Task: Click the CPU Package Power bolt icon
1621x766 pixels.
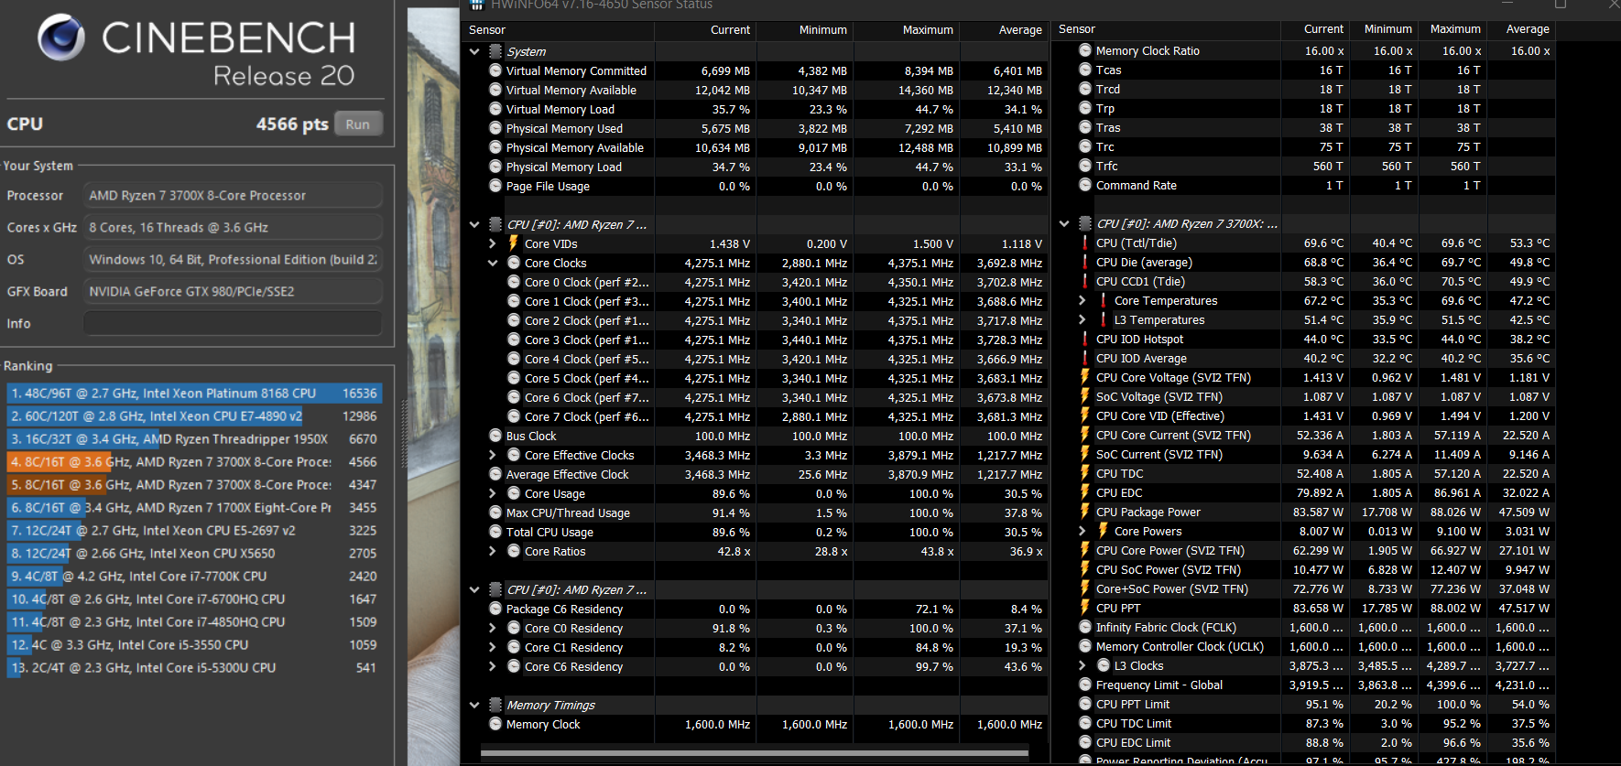Action: click(x=1085, y=512)
